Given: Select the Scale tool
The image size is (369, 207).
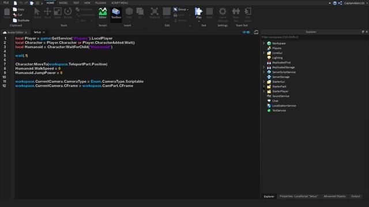Looking at the screenshot, I should pyautogui.click(x=58, y=13).
